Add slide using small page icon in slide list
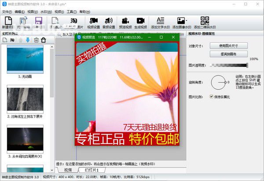The width and height of the screenshot is (264, 181). coord(5,40)
